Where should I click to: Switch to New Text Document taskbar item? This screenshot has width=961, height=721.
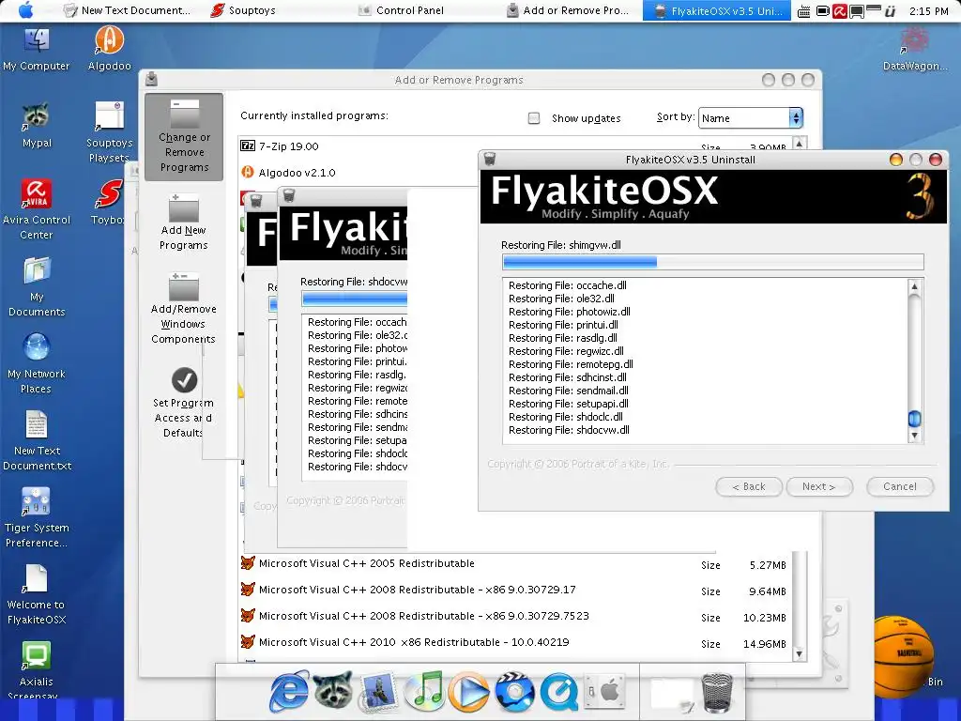coord(128,10)
